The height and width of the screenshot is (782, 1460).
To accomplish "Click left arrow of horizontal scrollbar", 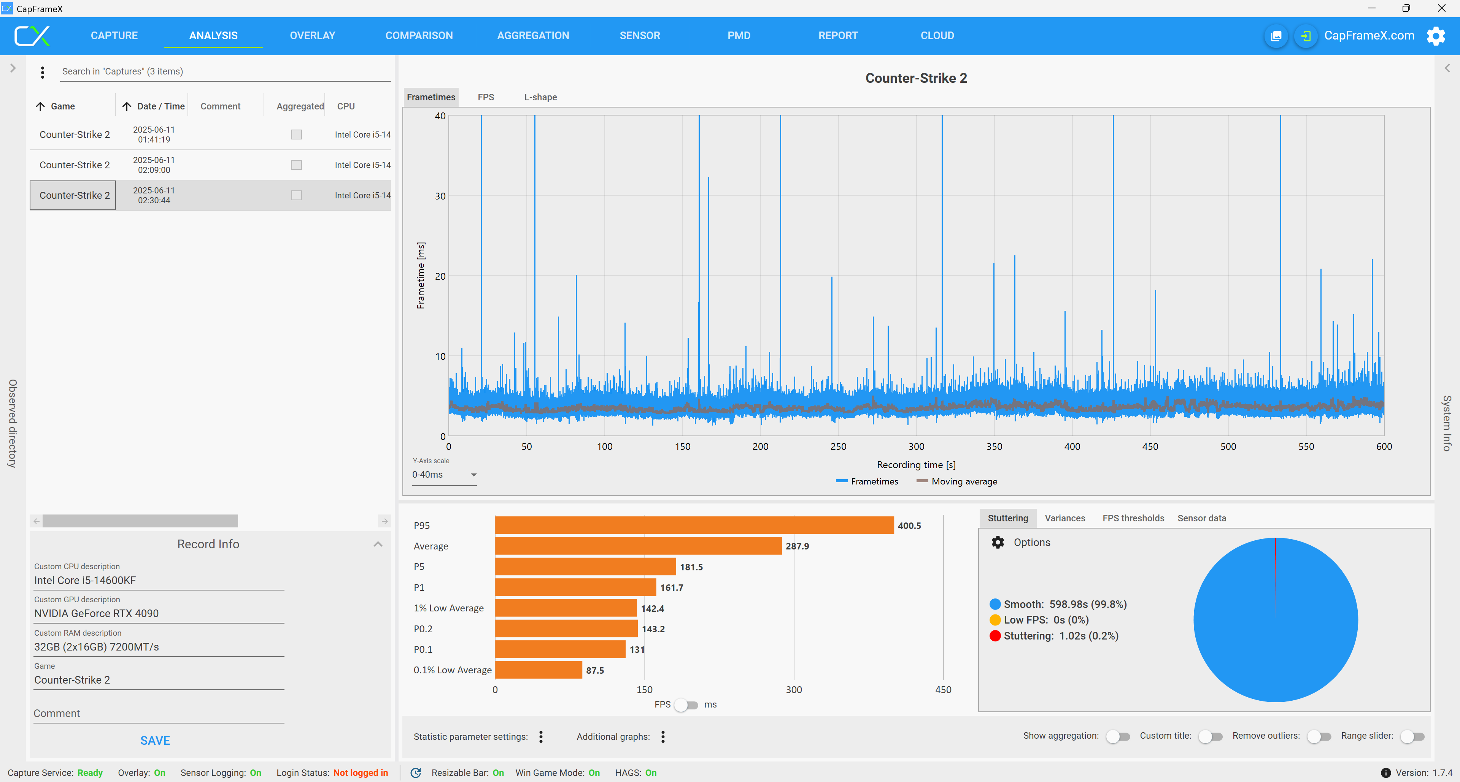I will [x=36, y=521].
